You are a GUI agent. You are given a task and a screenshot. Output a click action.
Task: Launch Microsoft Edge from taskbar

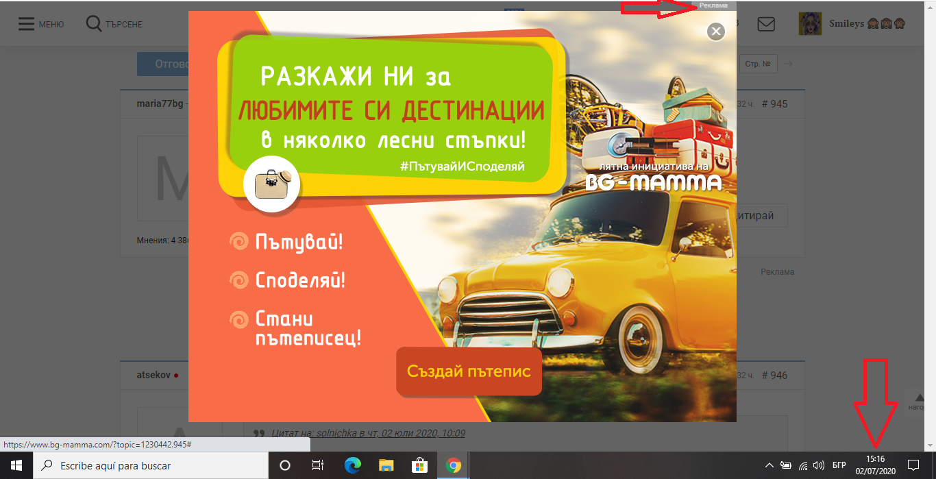(x=352, y=465)
